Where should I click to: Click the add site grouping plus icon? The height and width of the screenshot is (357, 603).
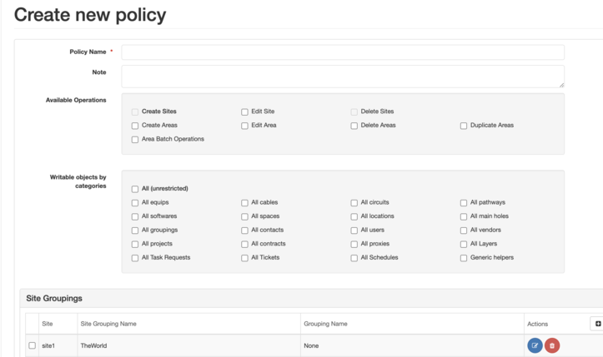pos(598,324)
